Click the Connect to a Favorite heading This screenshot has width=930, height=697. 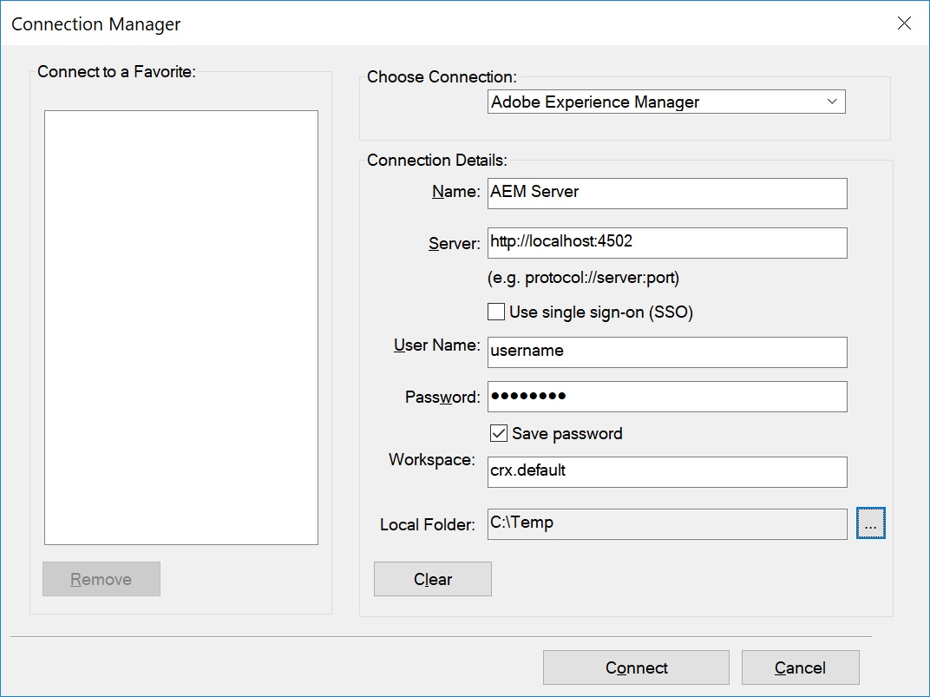[x=117, y=72]
